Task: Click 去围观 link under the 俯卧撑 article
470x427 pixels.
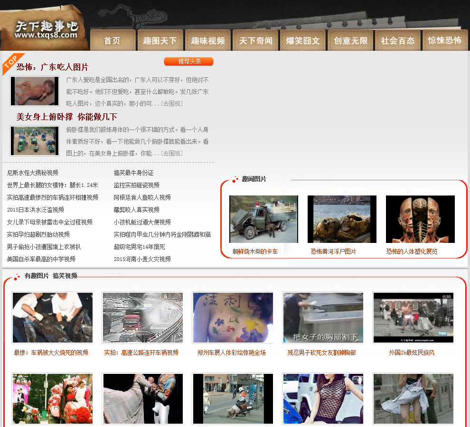Action: [x=172, y=153]
